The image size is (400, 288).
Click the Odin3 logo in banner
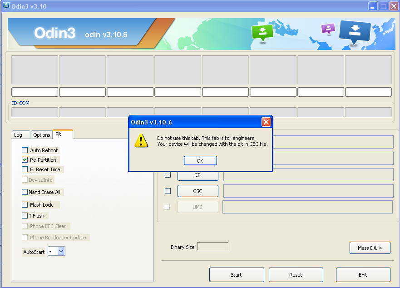coord(55,33)
